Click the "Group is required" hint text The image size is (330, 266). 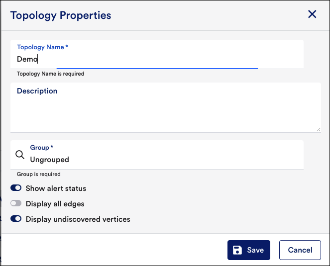(x=39, y=174)
